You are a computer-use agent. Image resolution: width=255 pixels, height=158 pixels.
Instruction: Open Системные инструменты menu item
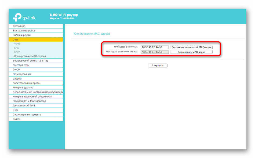click(36, 114)
